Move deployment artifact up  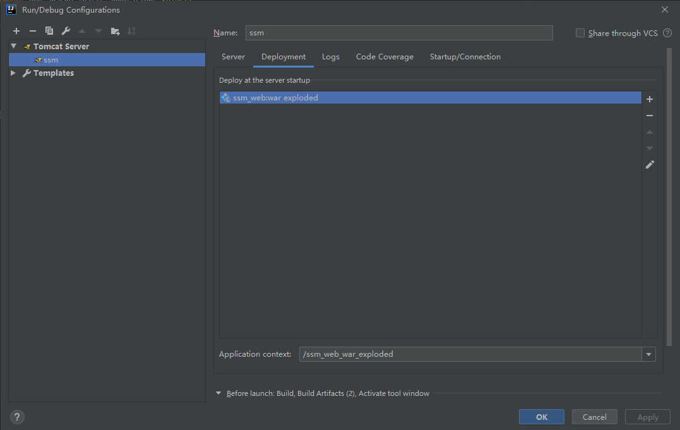click(650, 132)
